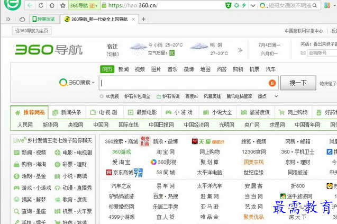337x224 pixels.
Task: Select the 旅游度假 category tab
Action: coord(255,112)
